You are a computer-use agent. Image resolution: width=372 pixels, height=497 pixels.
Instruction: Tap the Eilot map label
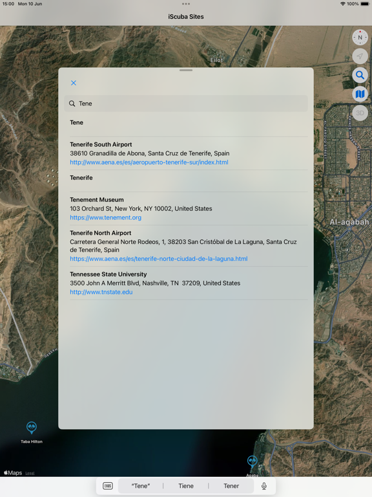[217, 60]
